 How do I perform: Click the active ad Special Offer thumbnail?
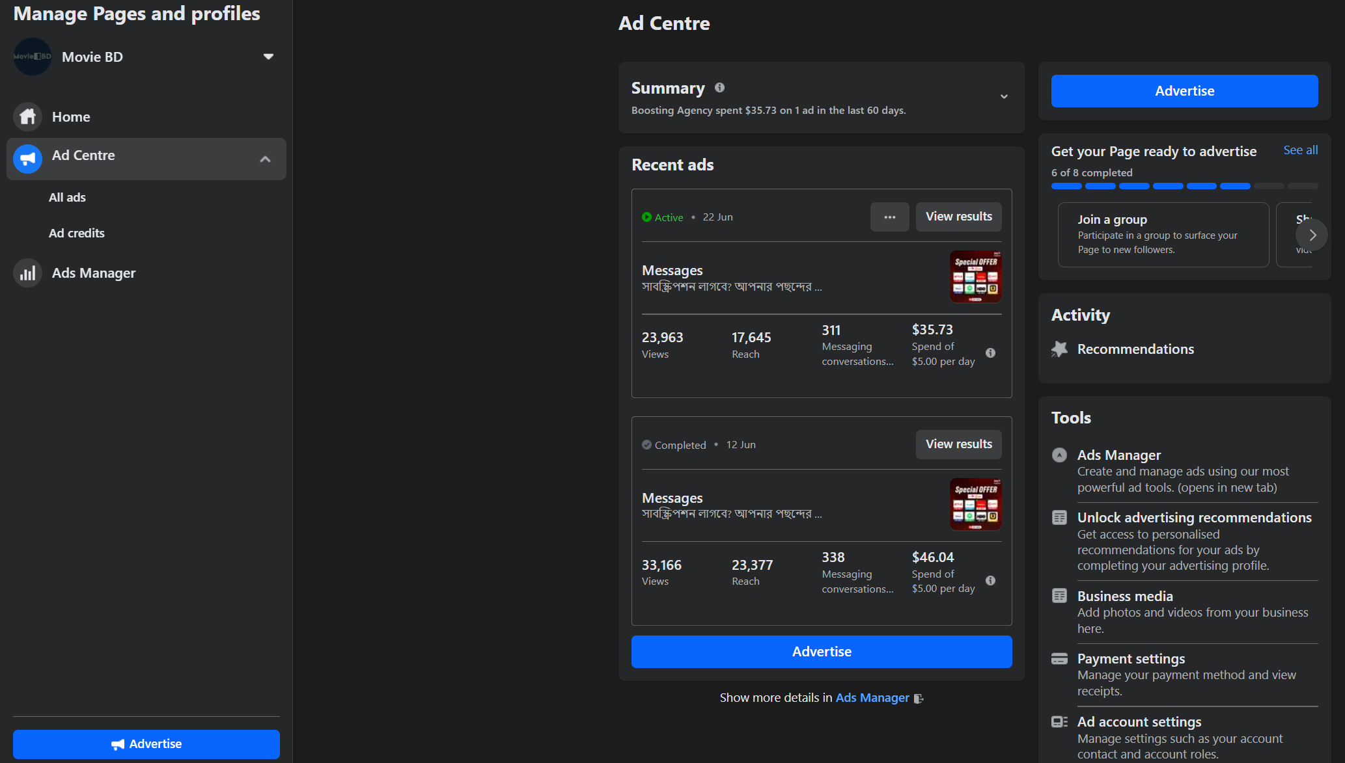(x=975, y=276)
